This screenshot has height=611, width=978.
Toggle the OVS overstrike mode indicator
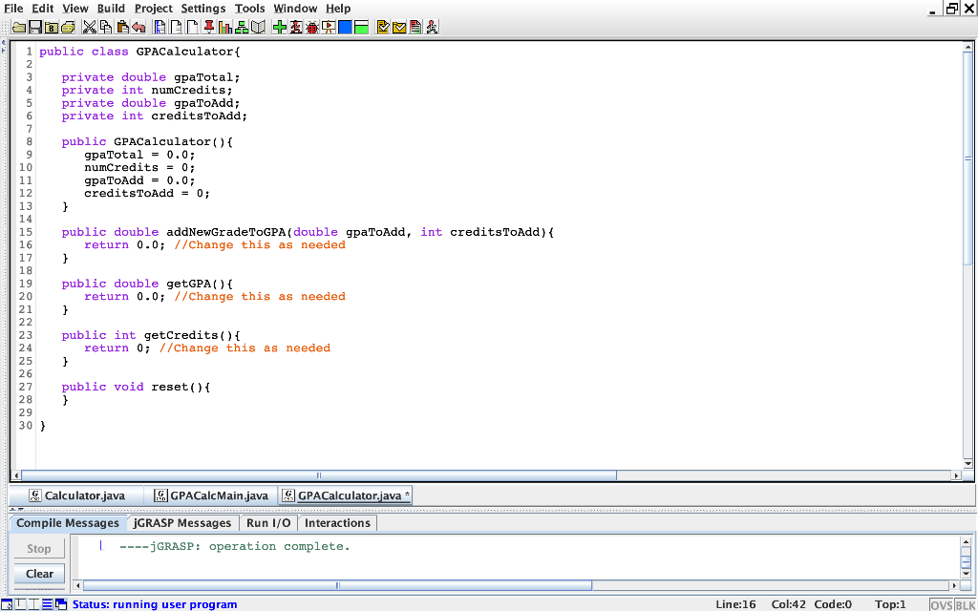(x=941, y=604)
